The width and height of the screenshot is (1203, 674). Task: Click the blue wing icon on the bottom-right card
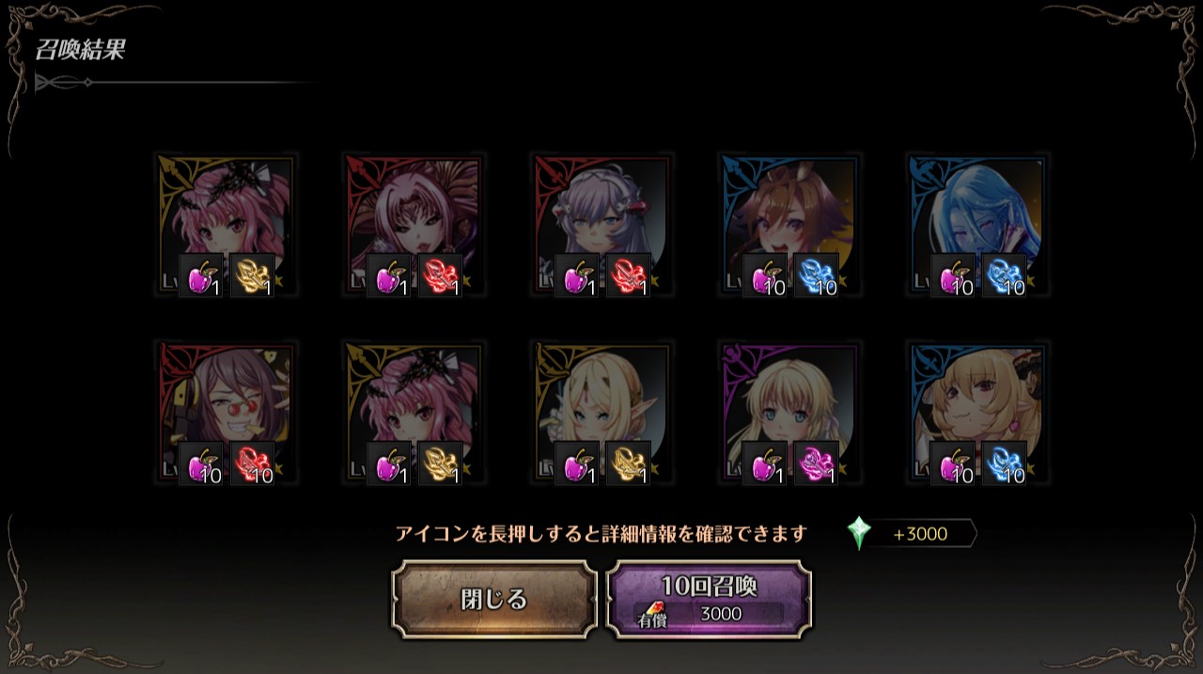tap(1005, 463)
